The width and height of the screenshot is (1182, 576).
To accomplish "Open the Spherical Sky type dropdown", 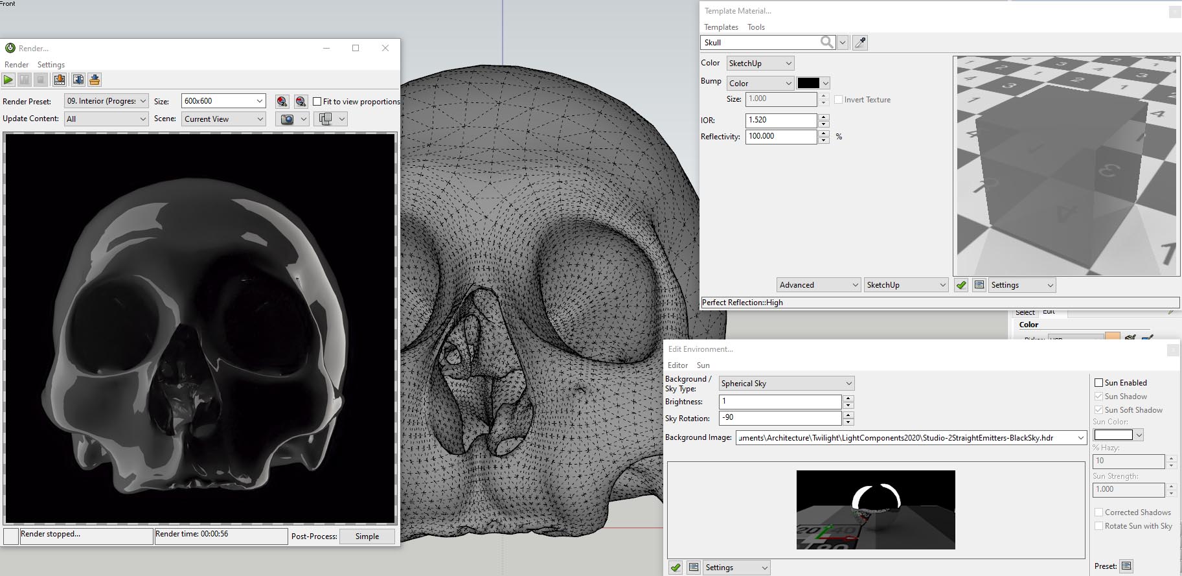I will pos(786,384).
